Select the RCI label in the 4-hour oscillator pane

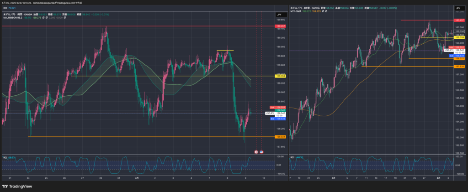292,157
